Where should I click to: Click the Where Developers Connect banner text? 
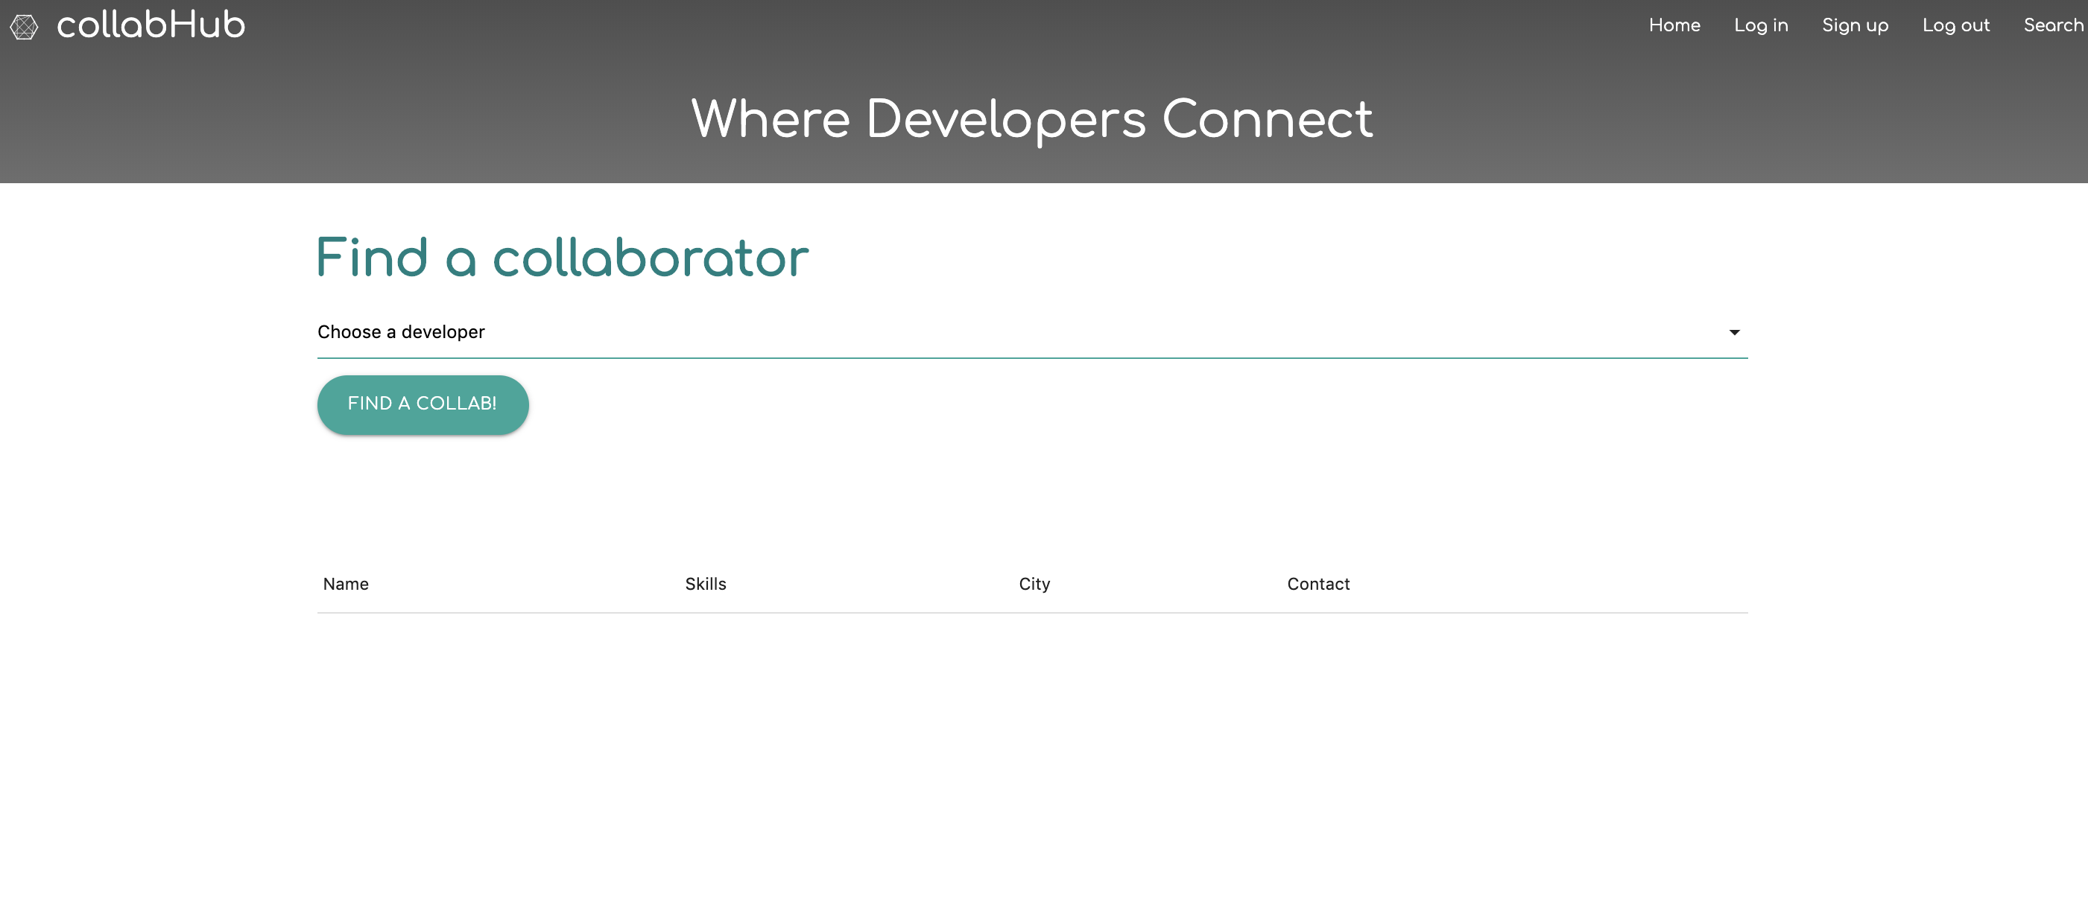click(1031, 119)
